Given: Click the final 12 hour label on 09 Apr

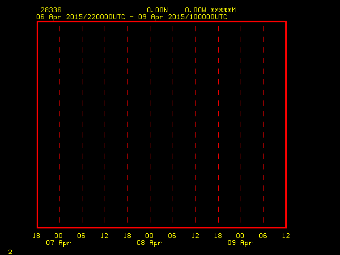Looking at the screenshot, I should pos(286,236).
